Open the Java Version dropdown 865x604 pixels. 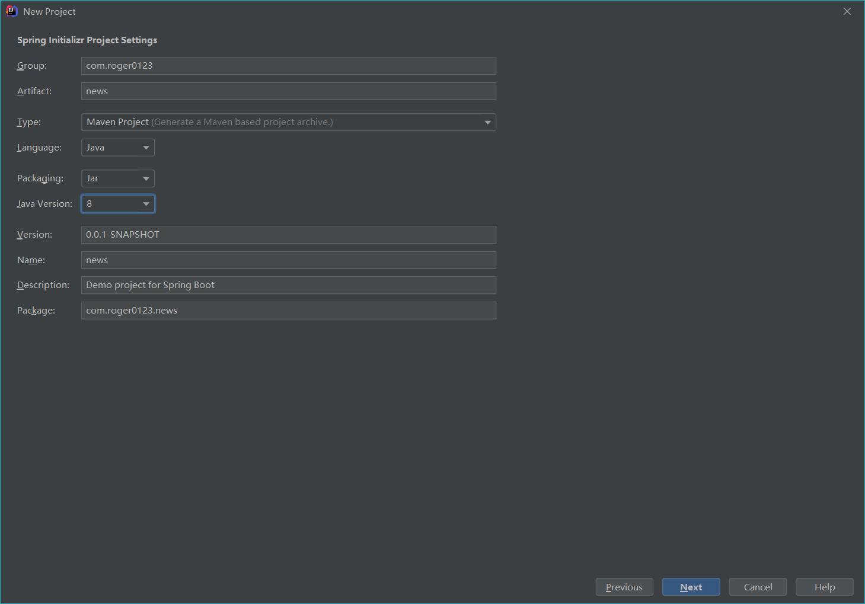pyautogui.click(x=118, y=204)
